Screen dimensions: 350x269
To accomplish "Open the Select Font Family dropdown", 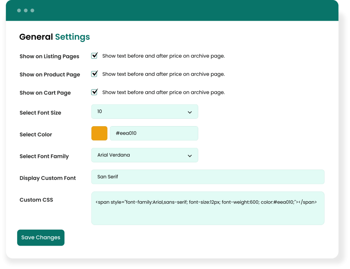I will [x=145, y=155].
